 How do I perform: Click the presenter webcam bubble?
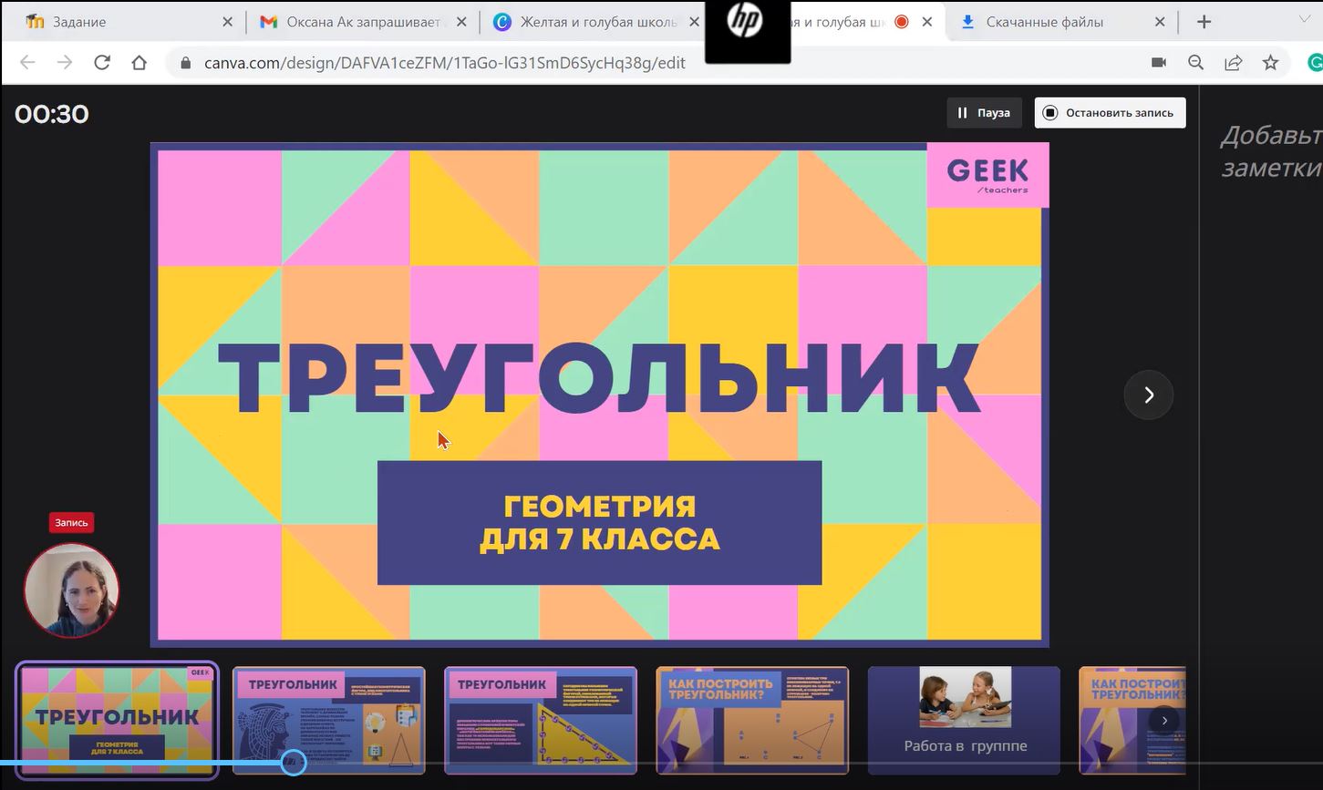pos(71,590)
